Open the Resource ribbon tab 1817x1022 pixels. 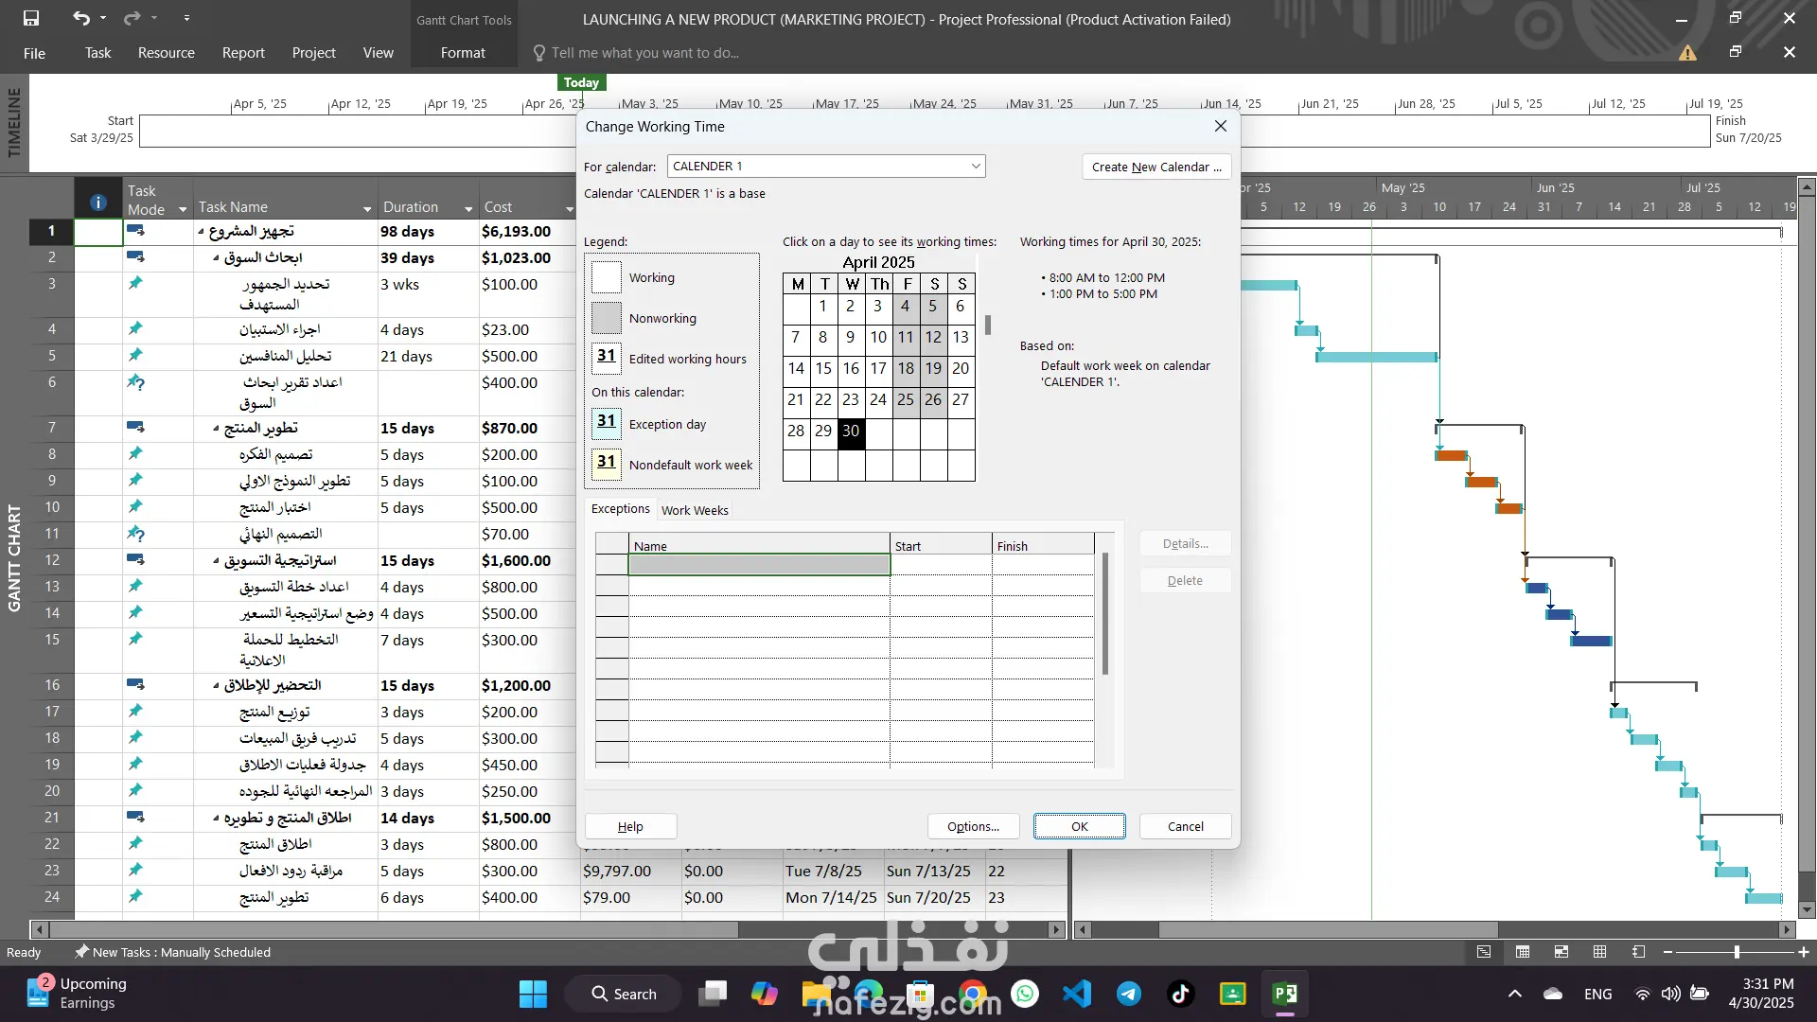[166, 53]
